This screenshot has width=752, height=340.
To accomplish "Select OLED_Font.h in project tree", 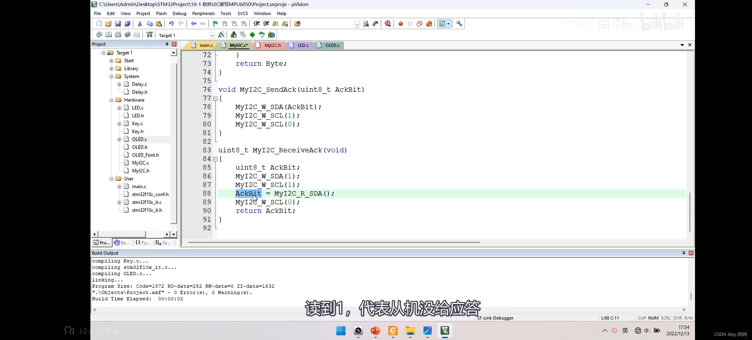I will (145, 155).
